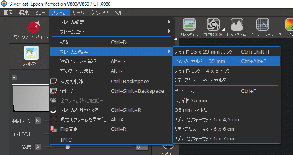Open IPTC menu entry
Viewport: 293px width, 155px height.
111,140
